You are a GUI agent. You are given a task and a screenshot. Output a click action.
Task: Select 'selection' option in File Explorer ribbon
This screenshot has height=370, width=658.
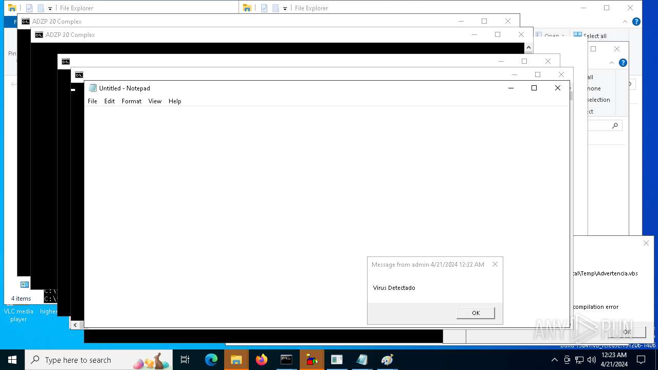(x=599, y=100)
